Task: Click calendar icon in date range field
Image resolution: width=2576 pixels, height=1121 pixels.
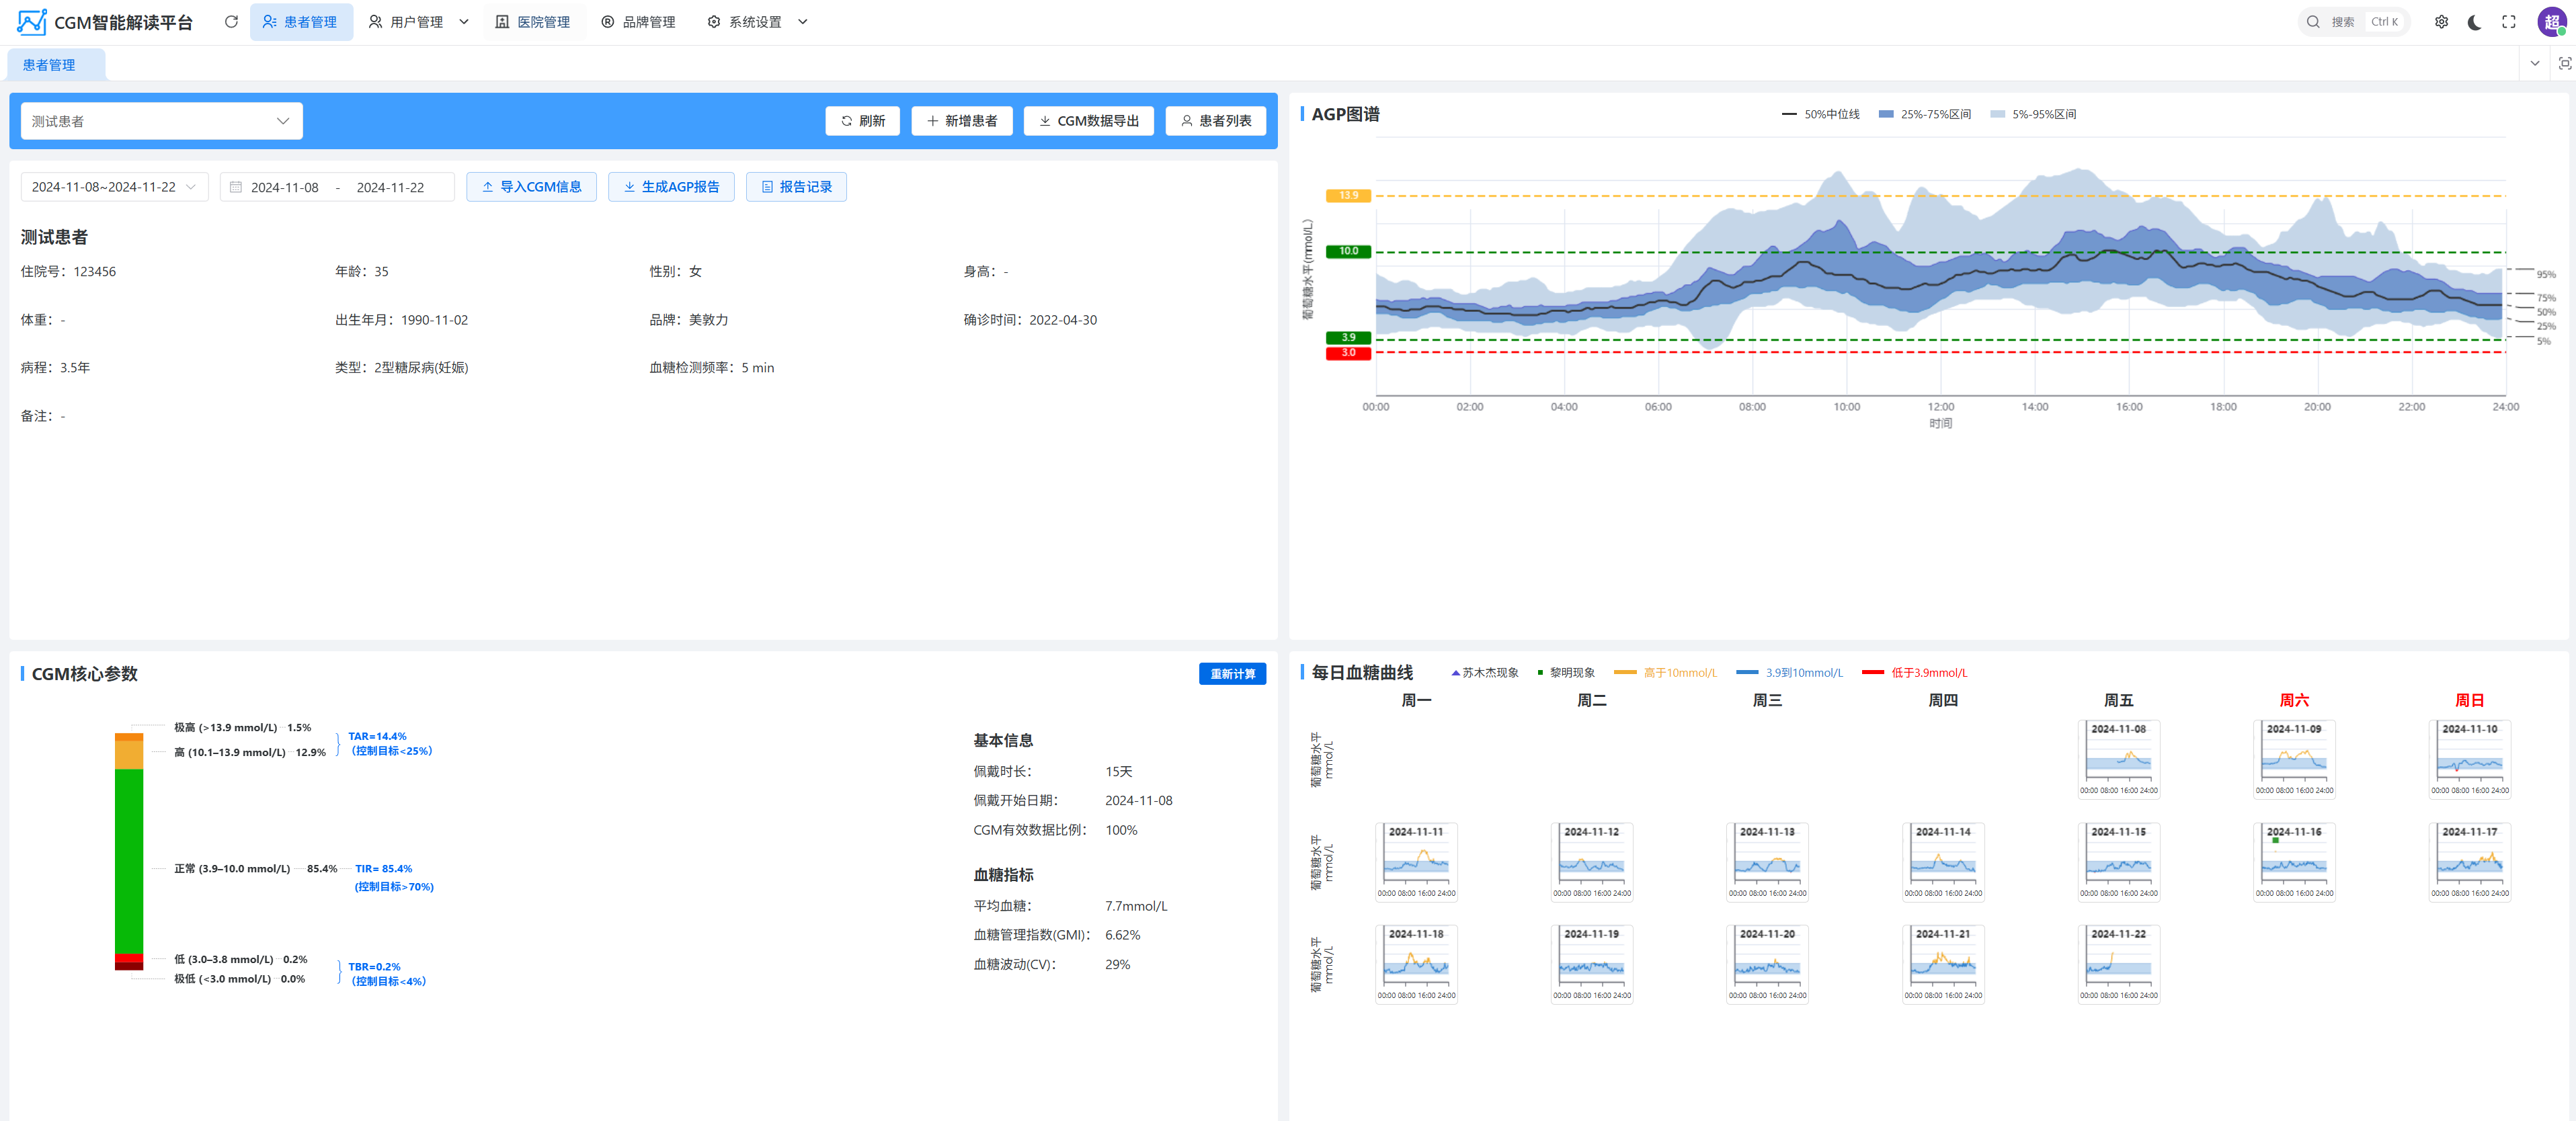Action: pyautogui.click(x=236, y=187)
